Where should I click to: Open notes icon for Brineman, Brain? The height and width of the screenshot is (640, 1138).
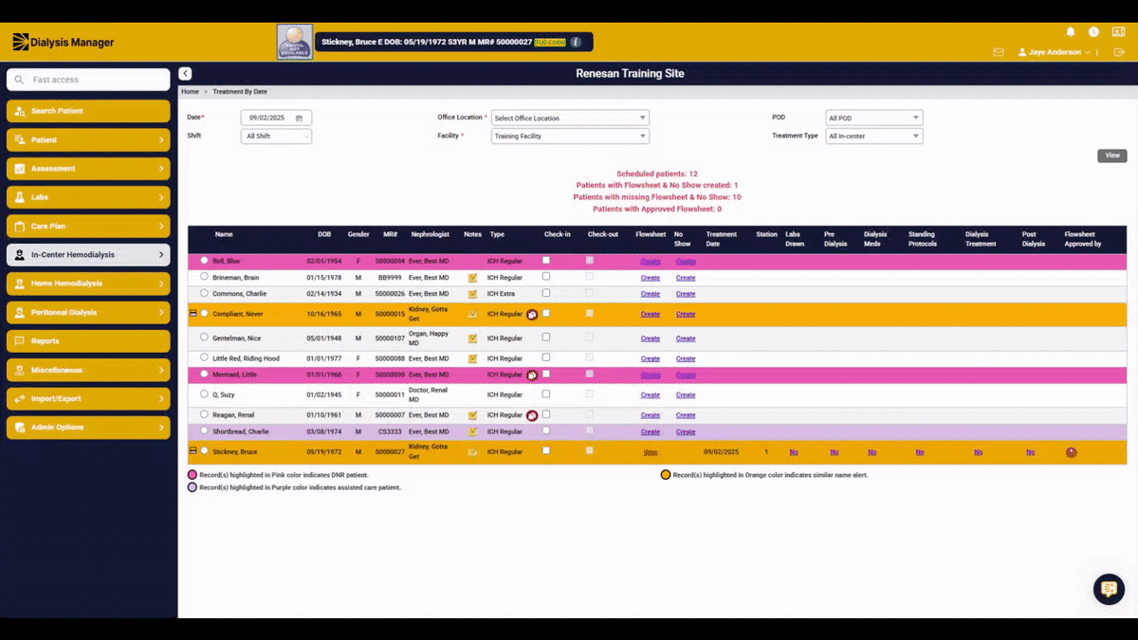[472, 278]
